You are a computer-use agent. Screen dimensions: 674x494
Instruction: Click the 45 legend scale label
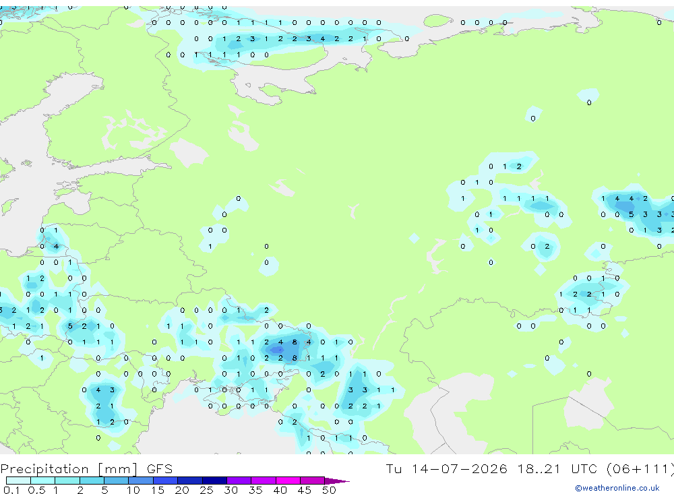click(x=305, y=490)
